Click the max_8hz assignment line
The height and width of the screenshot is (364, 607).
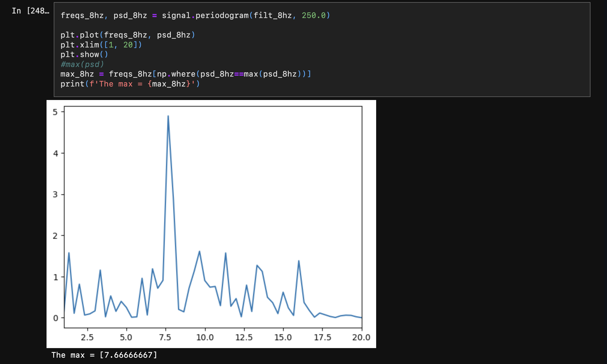coord(186,74)
